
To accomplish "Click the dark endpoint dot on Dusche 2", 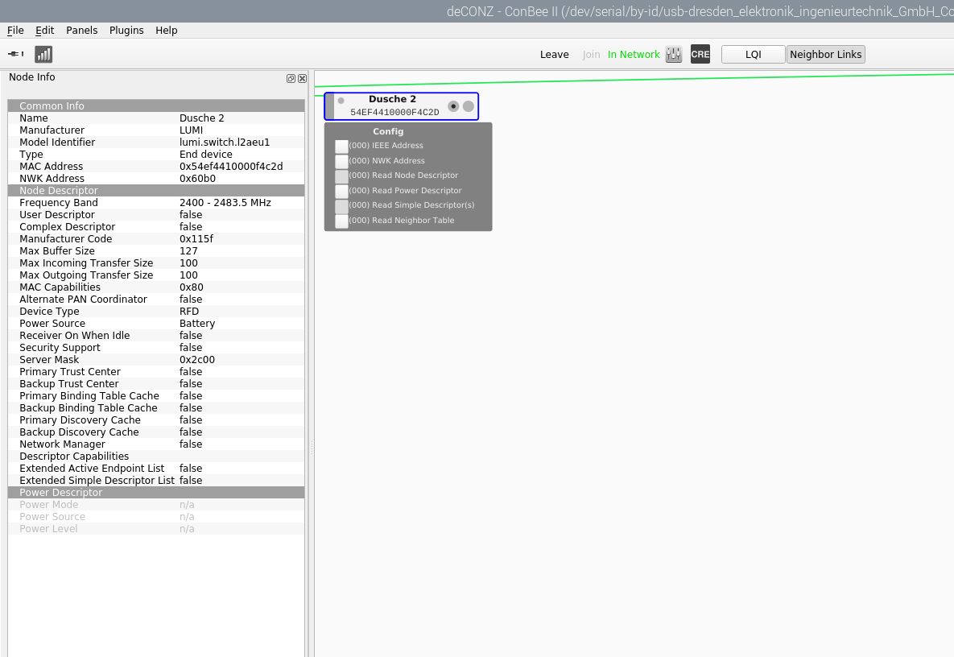I will point(453,106).
